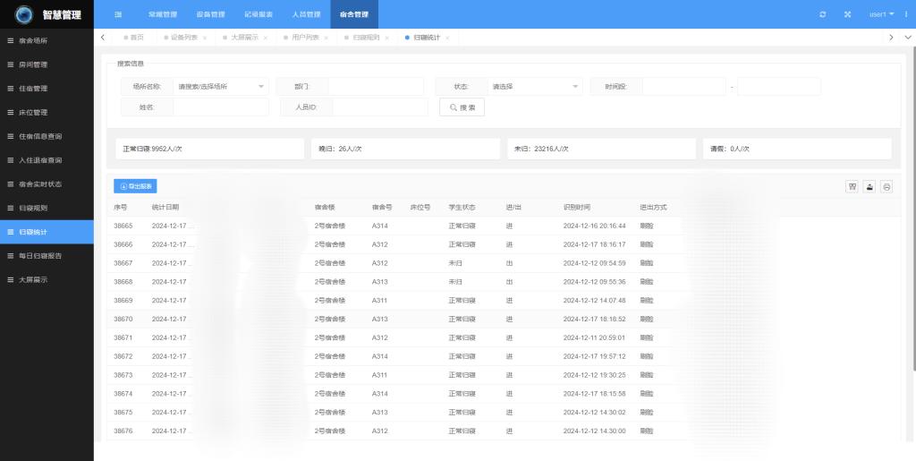Screen dimensions: 916x461
Task: Expand the tab options down chevron
Action: tap(908, 37)
